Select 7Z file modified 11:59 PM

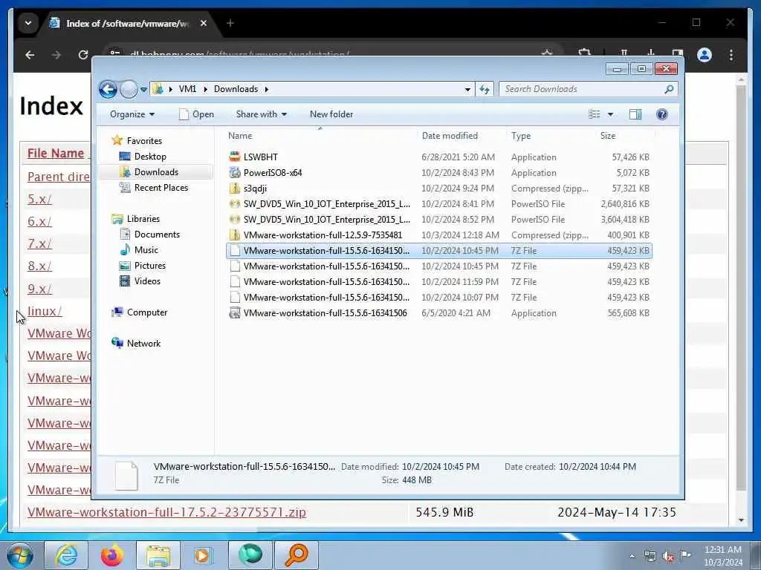(438, 281)
